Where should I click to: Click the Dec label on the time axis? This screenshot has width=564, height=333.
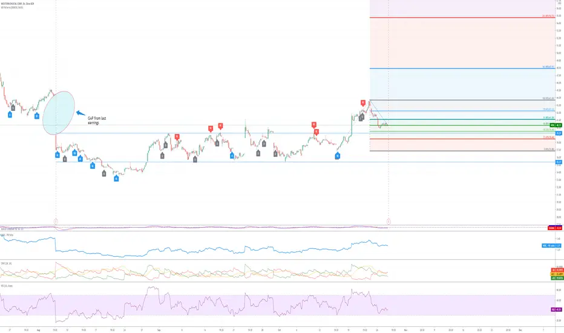[520, 330]
